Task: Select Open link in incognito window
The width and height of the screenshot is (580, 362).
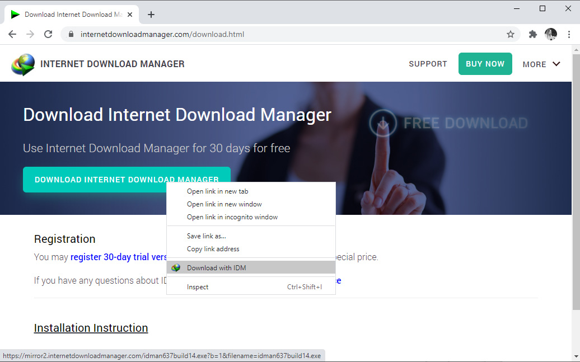Action: tap(232, 217)
